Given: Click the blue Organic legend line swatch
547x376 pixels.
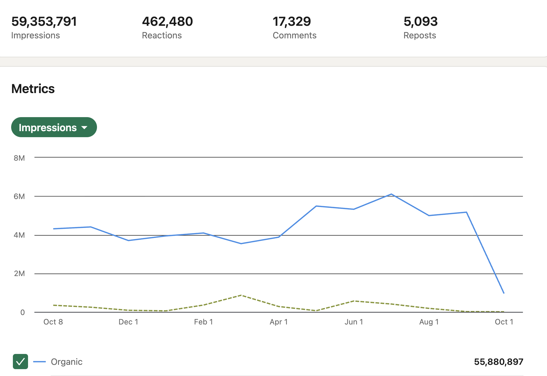Looking at the screenshot, I should 39,362.
